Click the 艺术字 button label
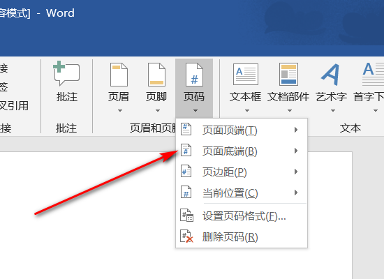This screenshot has width=384, height=279. 332,97
